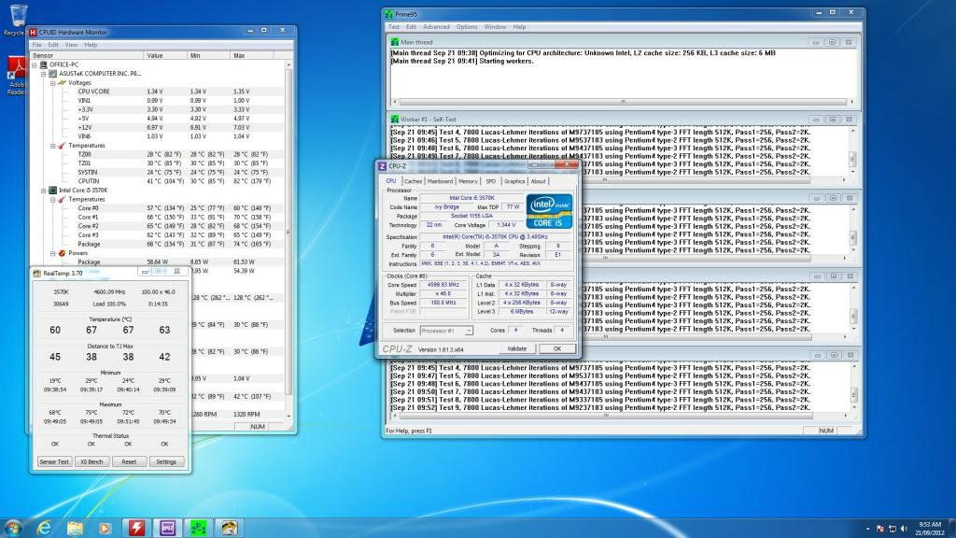Open HWMonitor File menu
The image size is (956, 538).
click(37, 45)
